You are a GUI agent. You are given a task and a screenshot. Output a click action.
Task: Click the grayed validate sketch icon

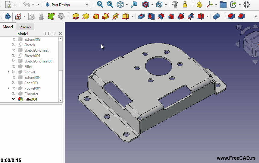point(31,16)
